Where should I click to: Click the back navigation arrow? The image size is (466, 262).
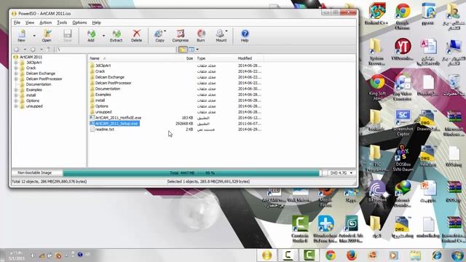(x=17, y=49)
